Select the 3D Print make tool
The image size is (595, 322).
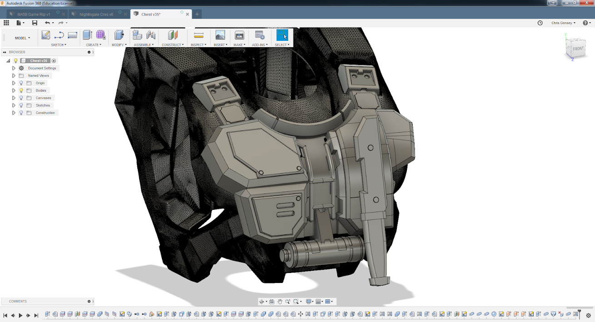coord(239,35)
